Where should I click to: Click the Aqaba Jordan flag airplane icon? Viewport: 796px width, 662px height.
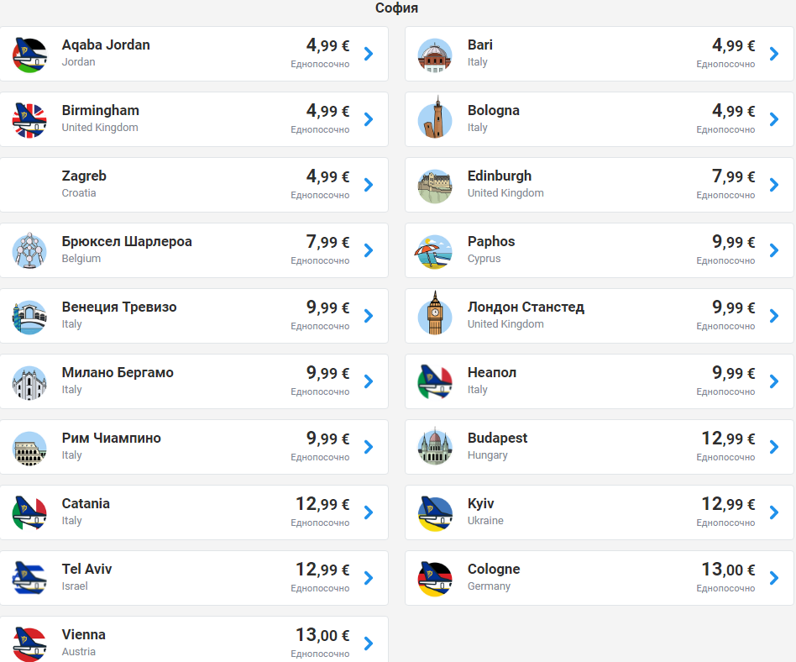[x=30, y=55]
